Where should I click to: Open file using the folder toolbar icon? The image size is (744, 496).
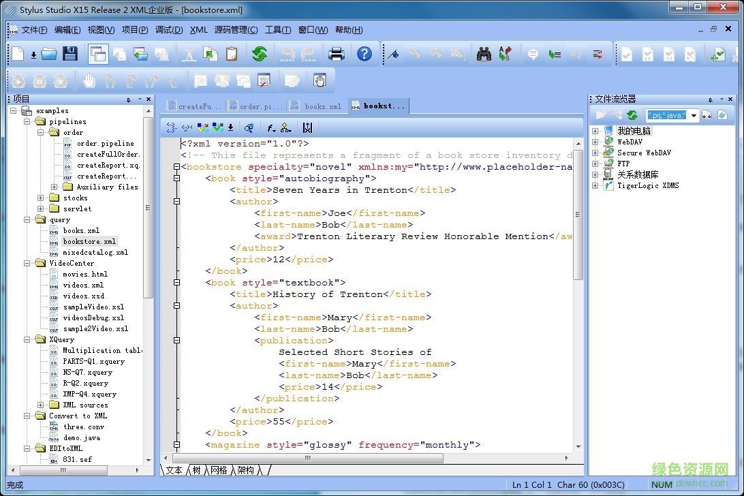click(49, 55)
